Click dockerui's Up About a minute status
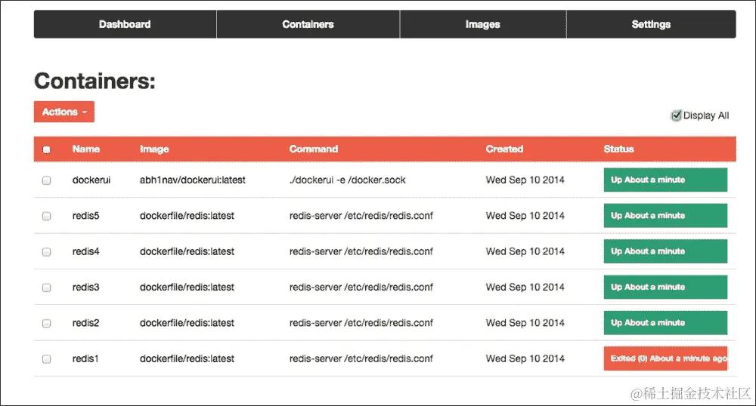 pyautogui.click(x=665, y=180)
